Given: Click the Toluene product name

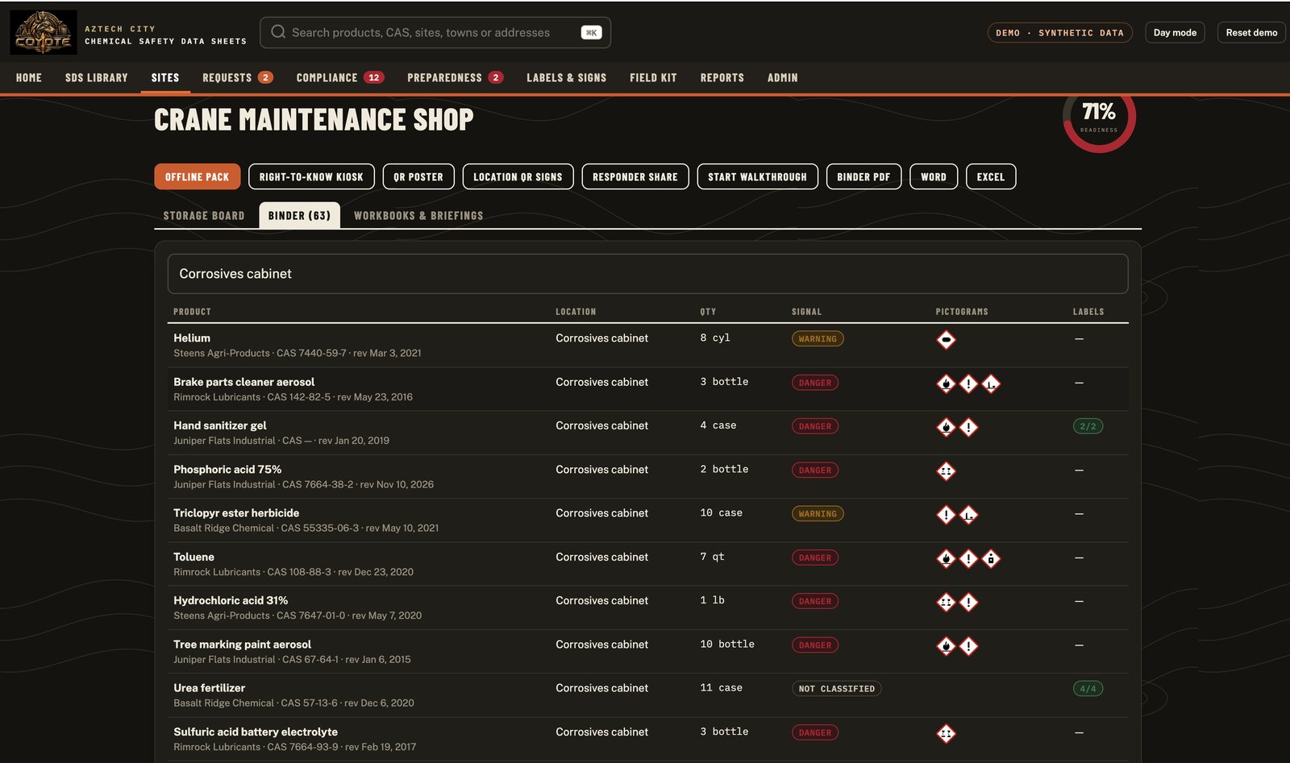Looking at the screenshot, I should (193, 557).
